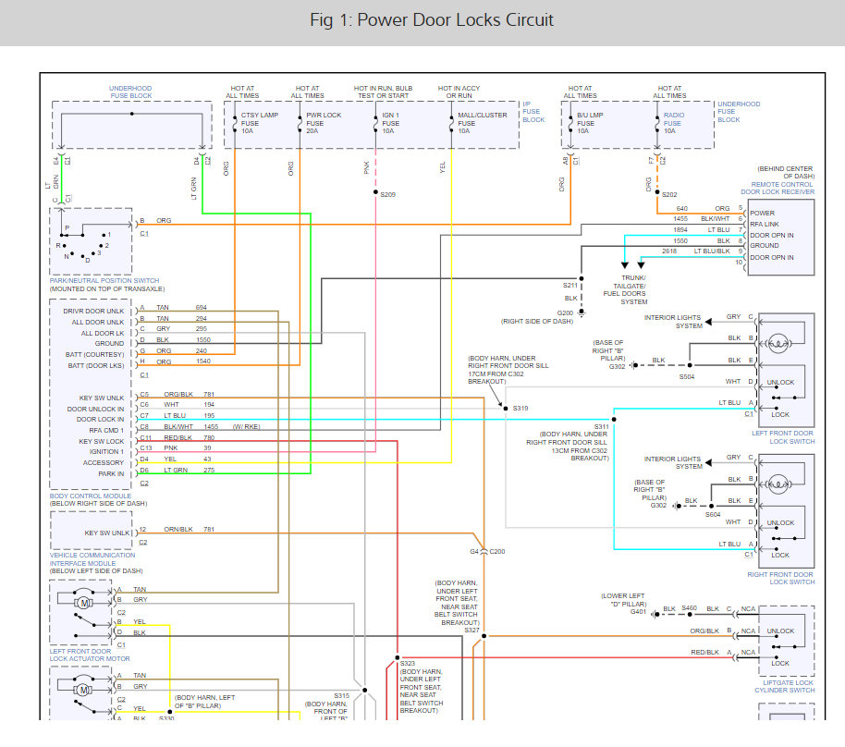
Task: Click the IGN 1 fuse label
Action: click(x=390, y=115)
